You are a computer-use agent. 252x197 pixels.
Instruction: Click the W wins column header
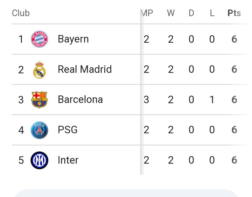[x=170, y=13]
